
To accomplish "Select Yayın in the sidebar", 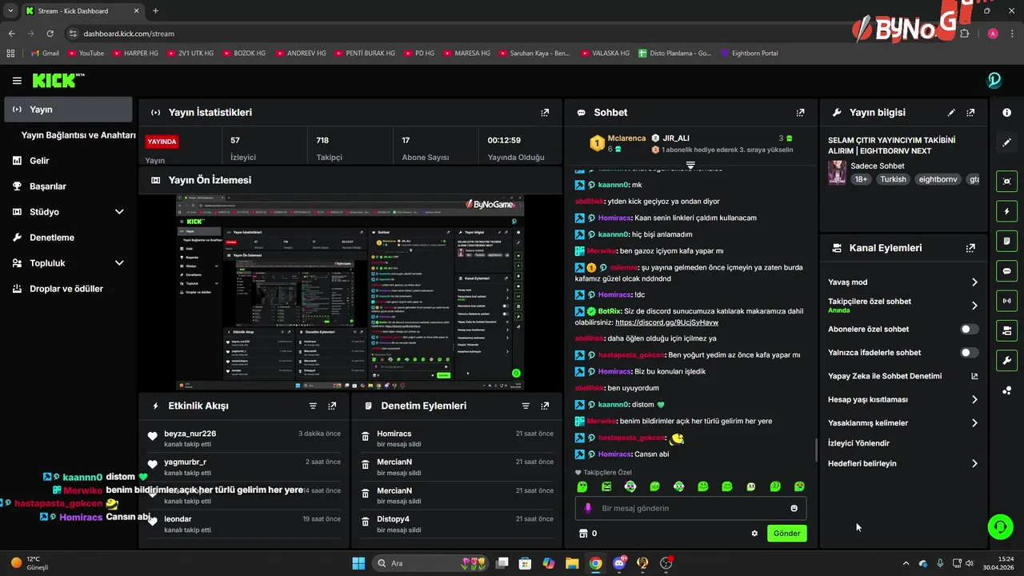I will [x=68, y=110].
